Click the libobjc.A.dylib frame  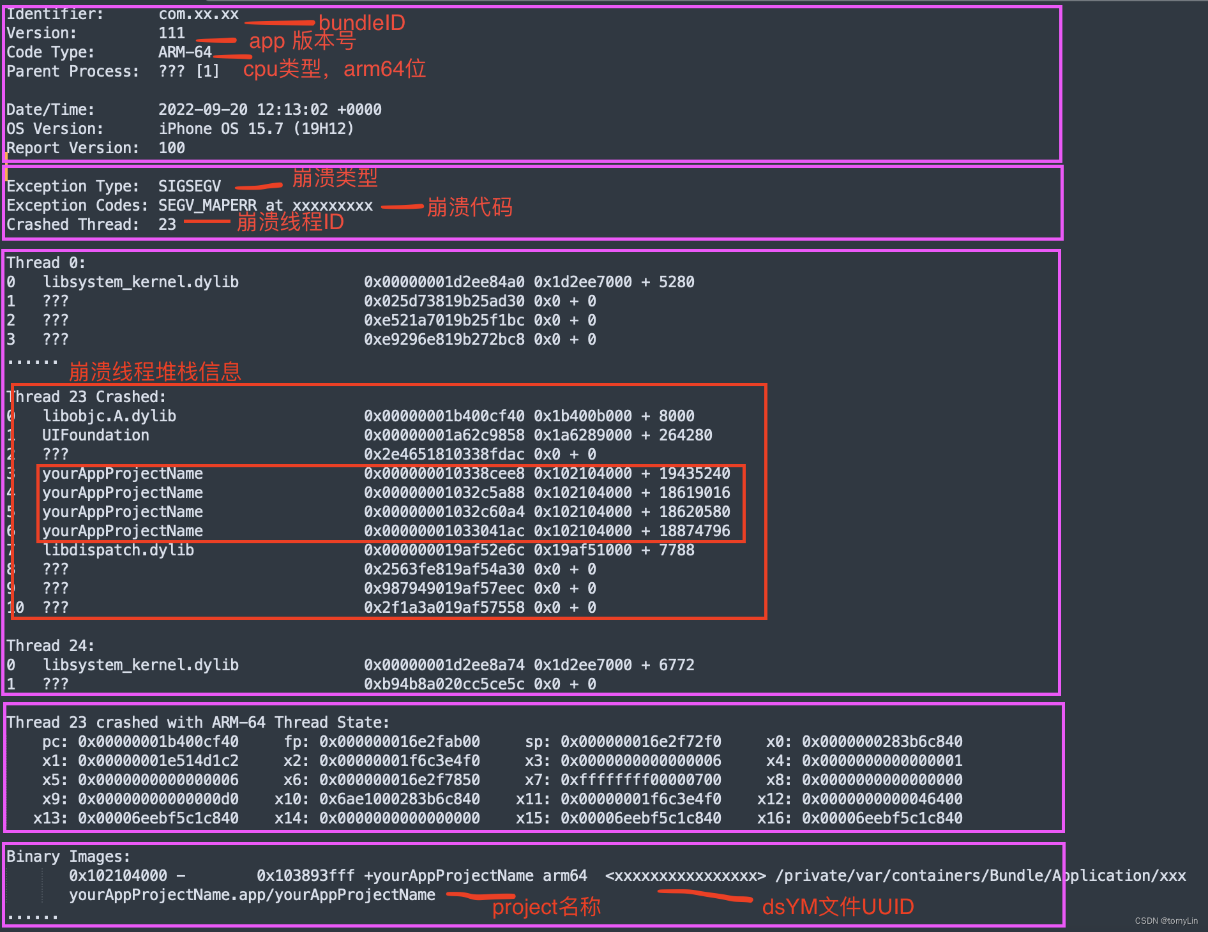click(109, 416)
